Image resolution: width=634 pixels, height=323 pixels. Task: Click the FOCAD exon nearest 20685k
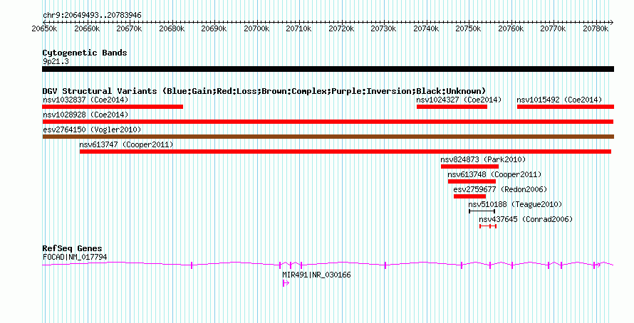click(x=191, y=265)
